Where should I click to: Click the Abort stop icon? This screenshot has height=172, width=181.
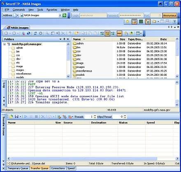41,33
